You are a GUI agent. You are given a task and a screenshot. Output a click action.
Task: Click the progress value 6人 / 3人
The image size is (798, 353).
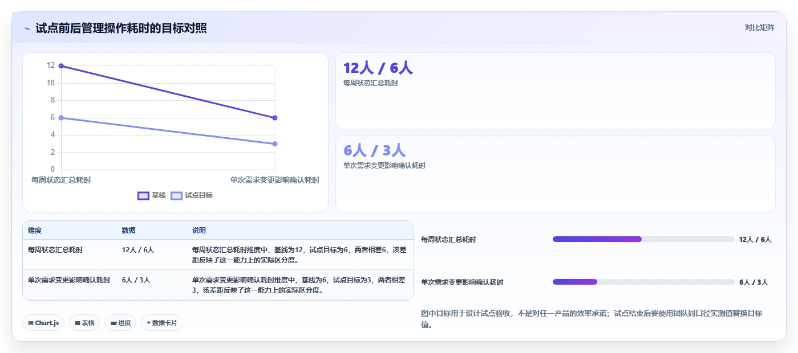754,282
